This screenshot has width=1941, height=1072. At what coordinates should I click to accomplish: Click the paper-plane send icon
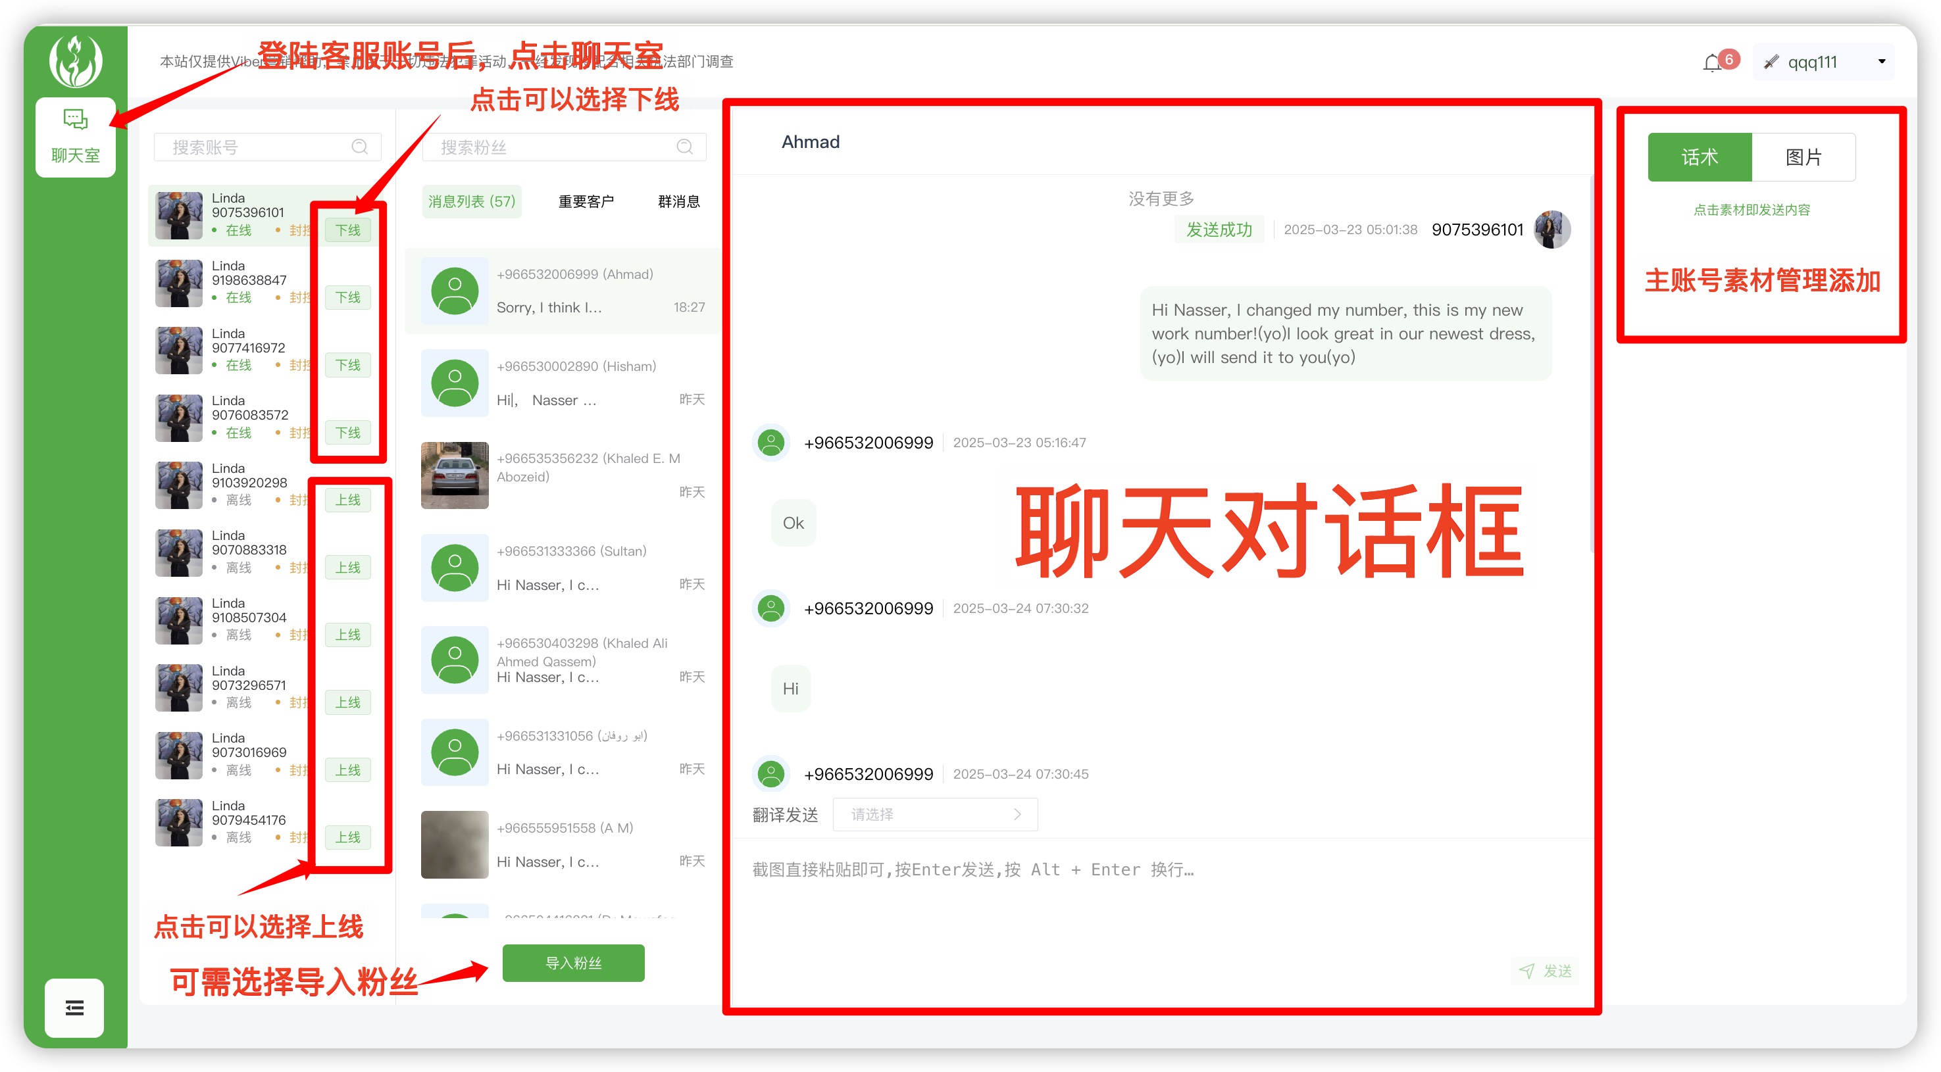click(x=1526, y=970)
